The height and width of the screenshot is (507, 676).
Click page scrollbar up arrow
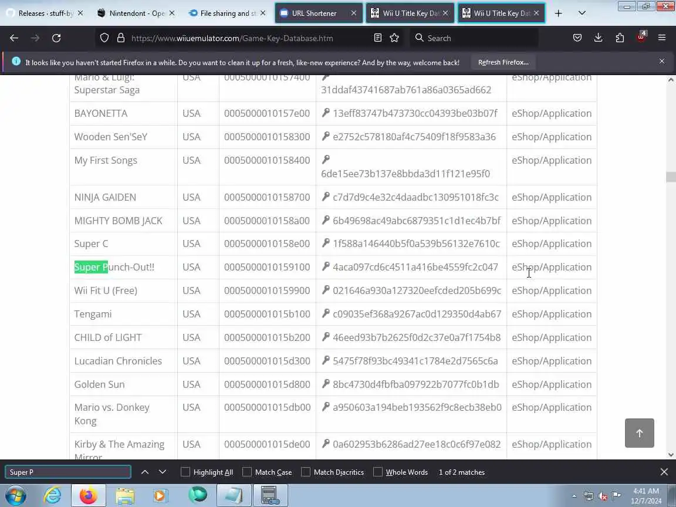point(670,79)
